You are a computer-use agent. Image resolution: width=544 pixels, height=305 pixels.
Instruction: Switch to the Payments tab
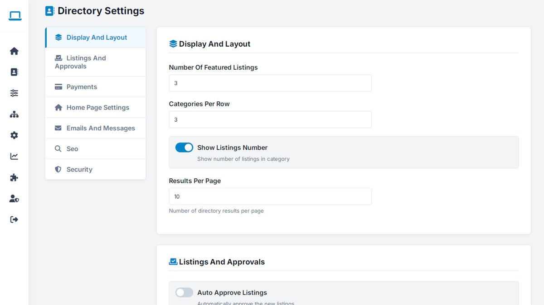point(96,87)
